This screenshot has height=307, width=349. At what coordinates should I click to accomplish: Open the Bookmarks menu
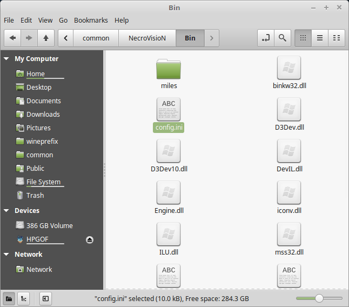[91, 20]
